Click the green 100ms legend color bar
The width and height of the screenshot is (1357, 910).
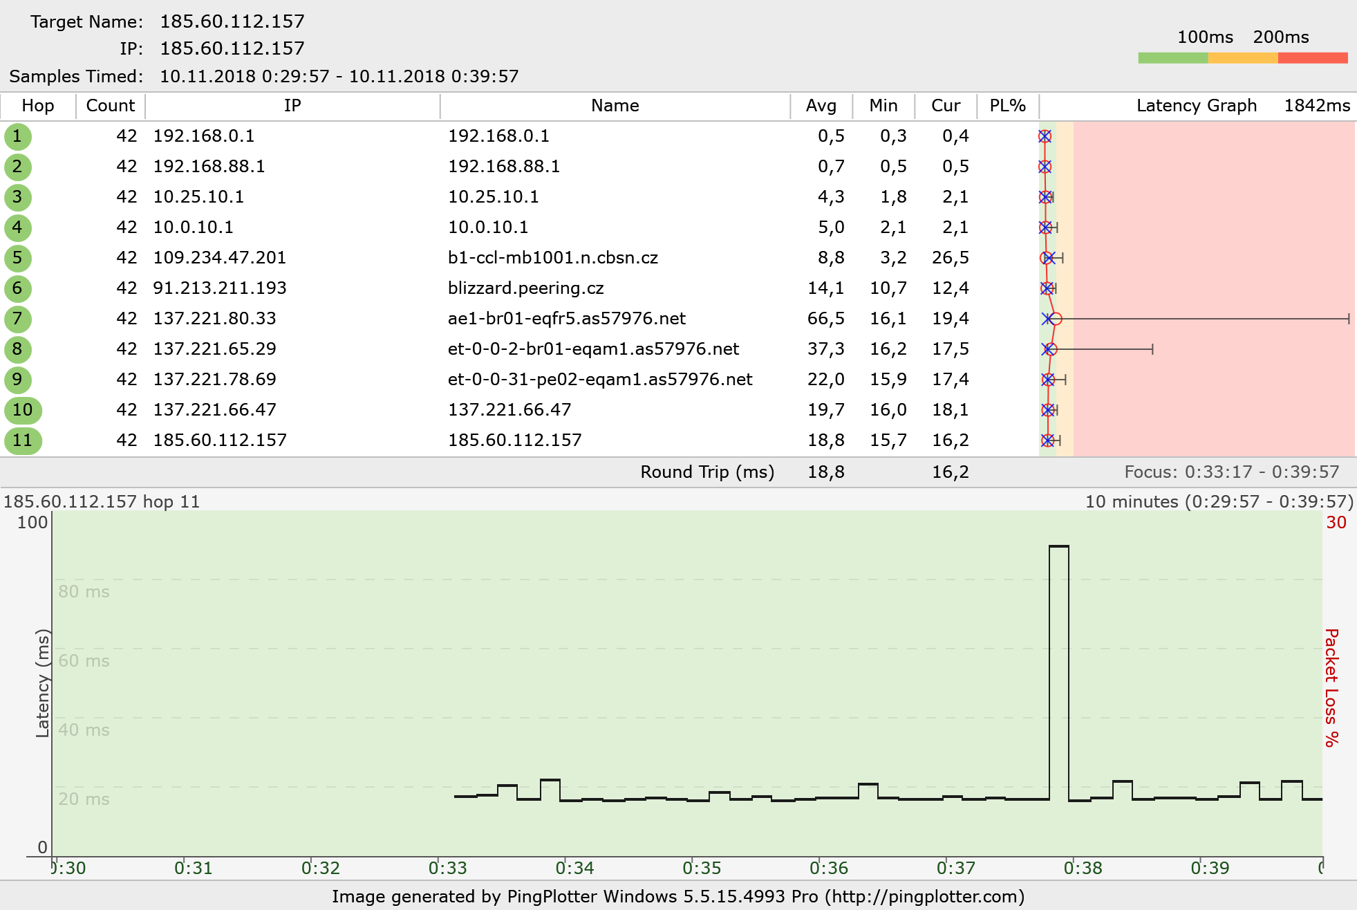(x=1172, y=58)
